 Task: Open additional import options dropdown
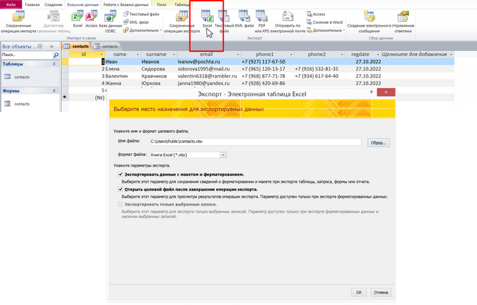point(142,31)
